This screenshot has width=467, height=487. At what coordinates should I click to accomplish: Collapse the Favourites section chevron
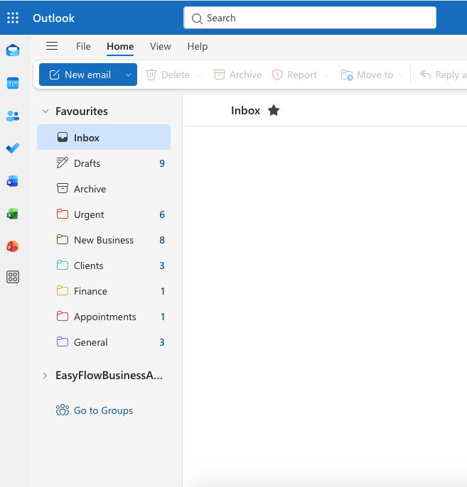tap(45, 111)
